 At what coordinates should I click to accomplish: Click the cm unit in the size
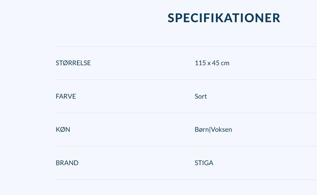click(225, 63)
